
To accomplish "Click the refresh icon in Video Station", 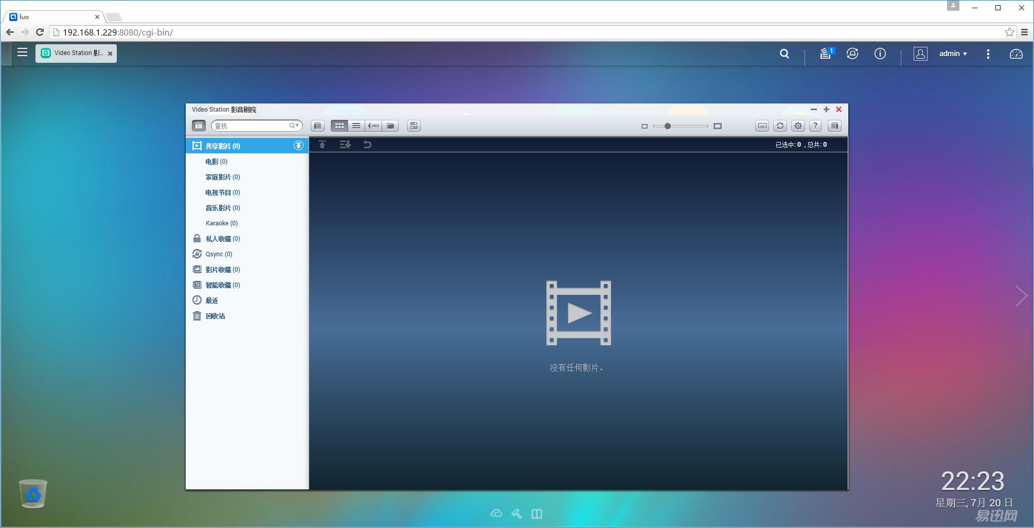I will (780, 126).
